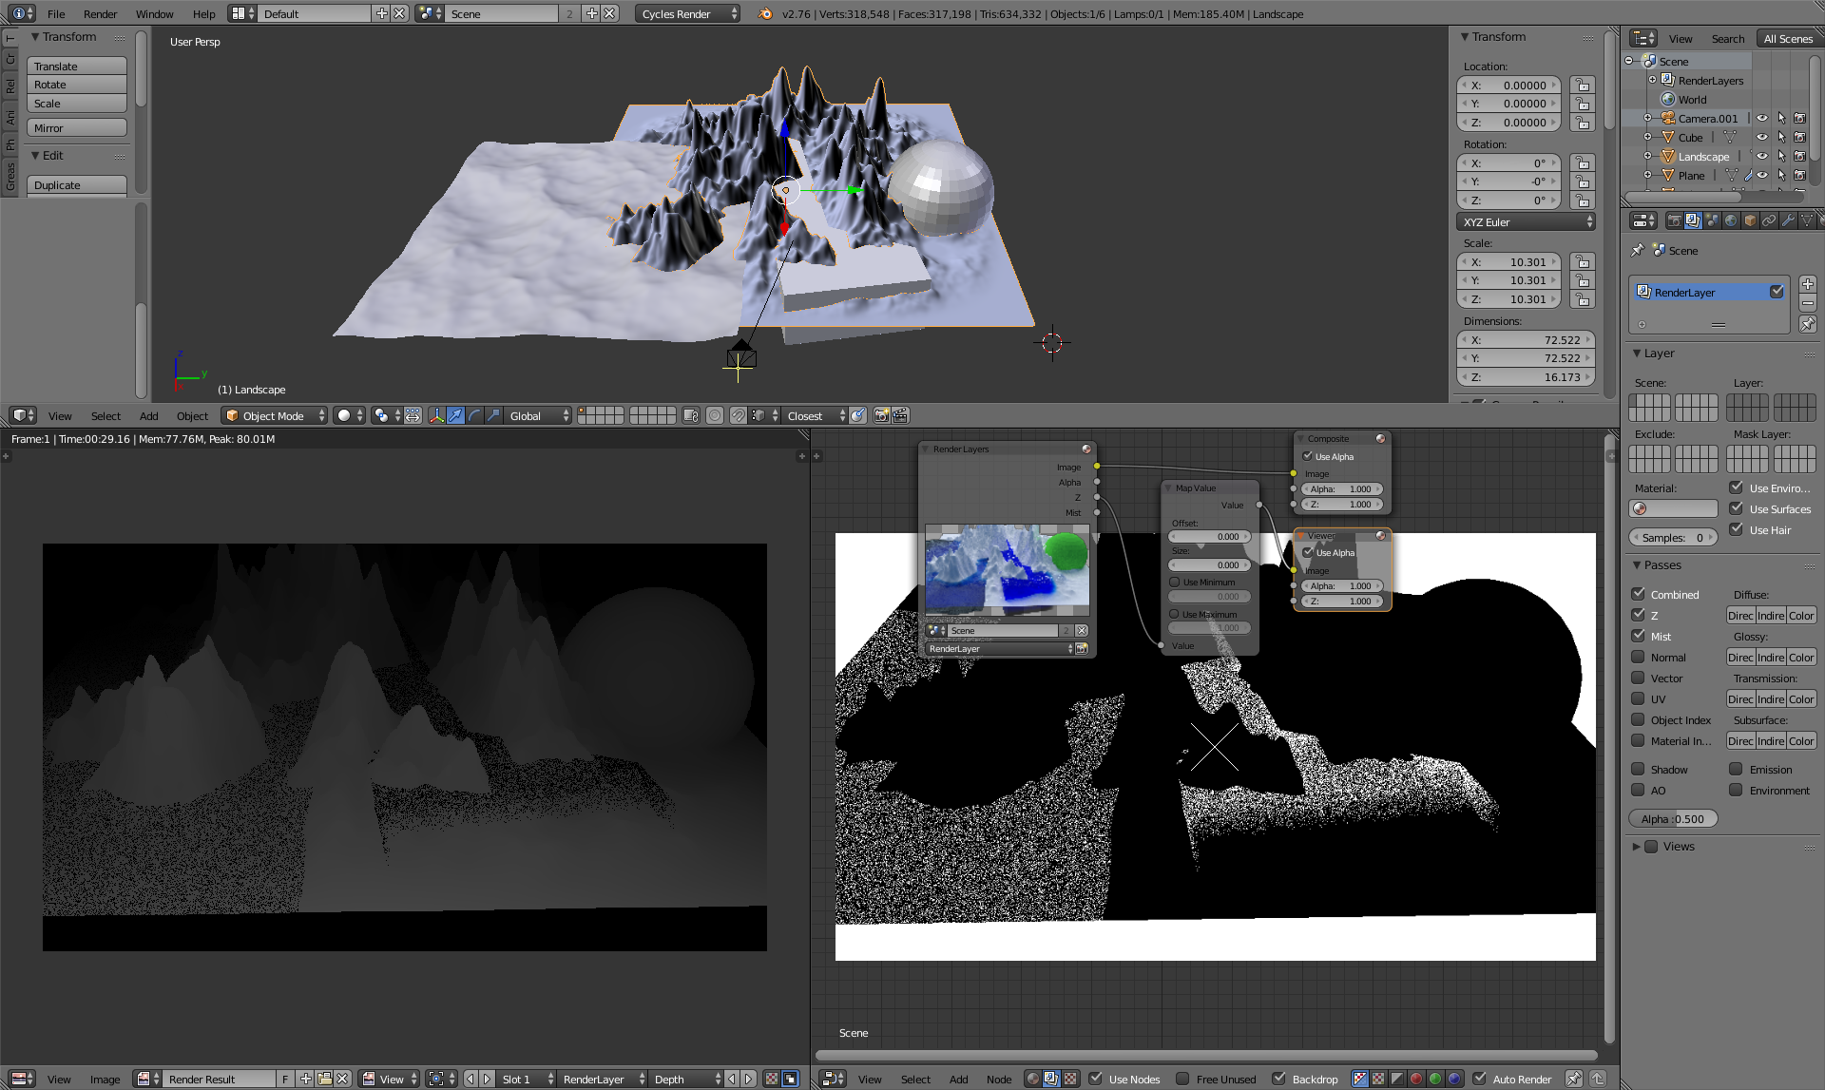The width and height of the screenshot is (1825, 1090).
Task: Select compositing node tree type icon
Action: (1051, 1079)
